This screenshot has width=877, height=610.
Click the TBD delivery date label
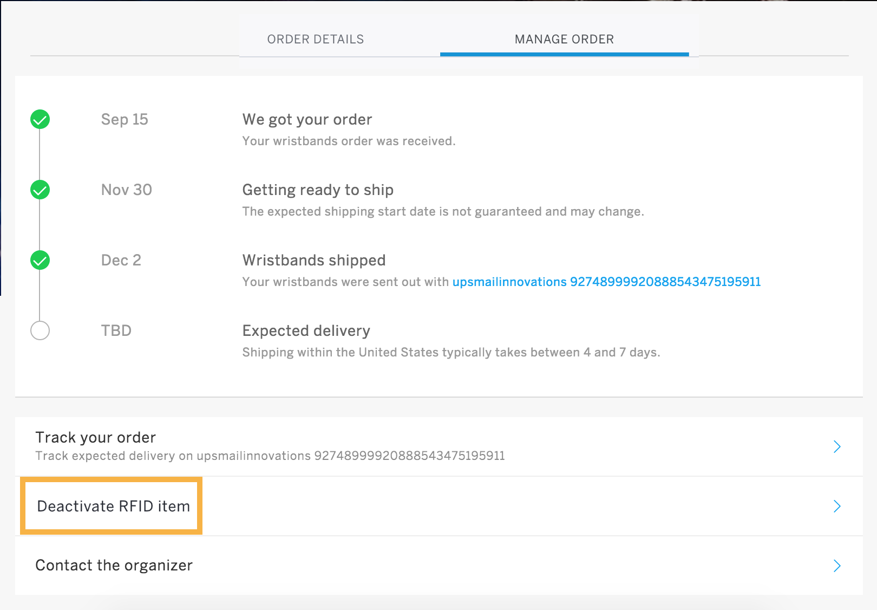(116, 330)
